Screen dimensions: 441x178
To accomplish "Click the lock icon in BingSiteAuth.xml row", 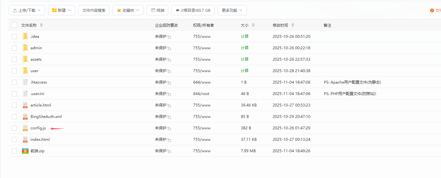I will 169,117.
